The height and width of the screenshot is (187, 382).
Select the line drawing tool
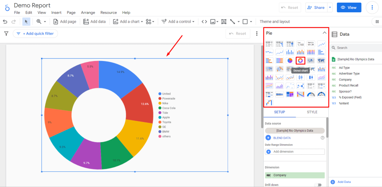click(x=232, y=22)
